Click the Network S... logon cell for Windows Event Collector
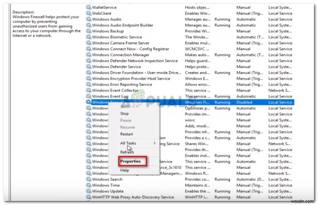The height and width of the screenshot is (205, 318). click(x=279, y=90)
